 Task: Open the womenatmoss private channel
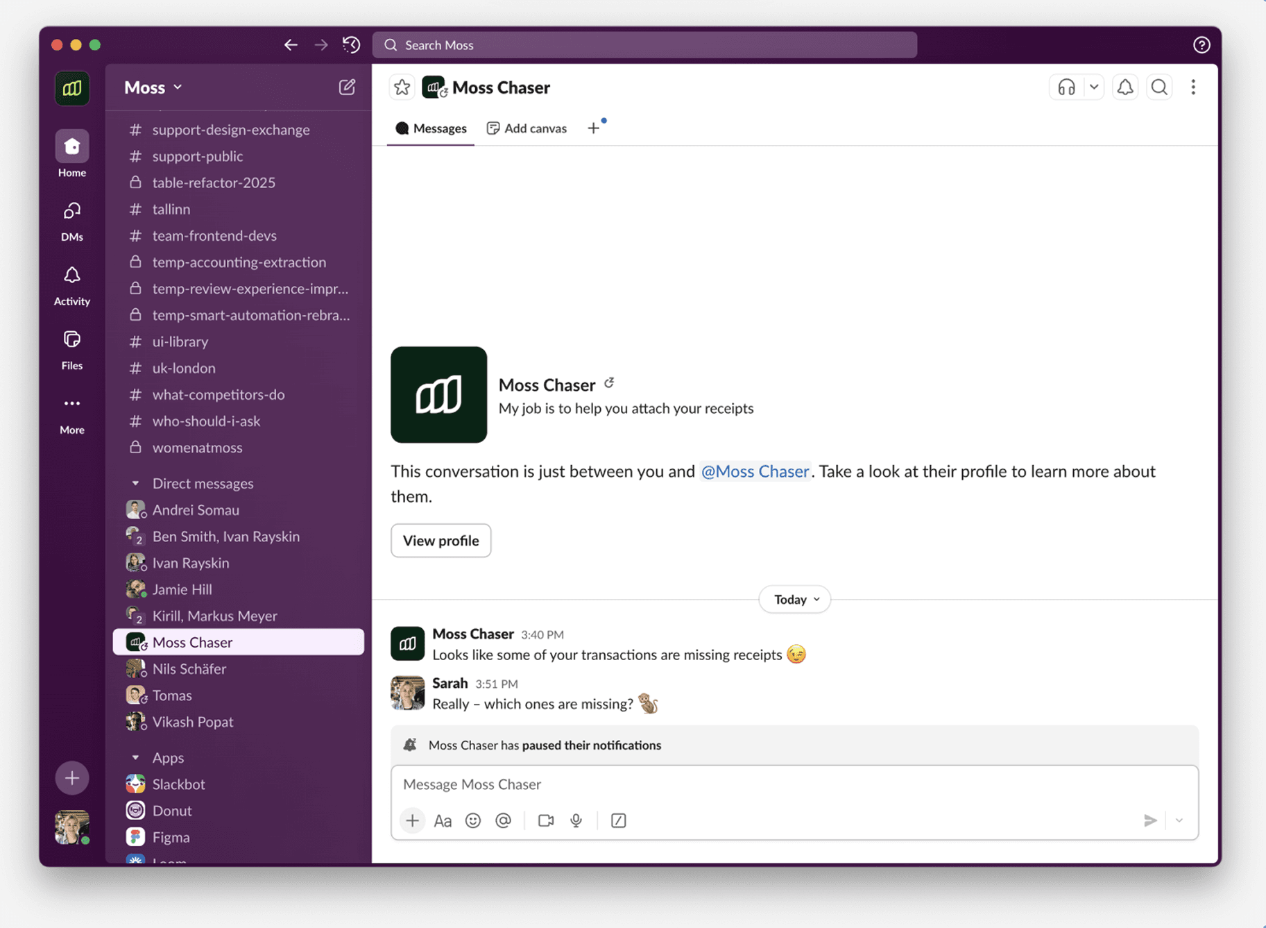coord(238,447)
